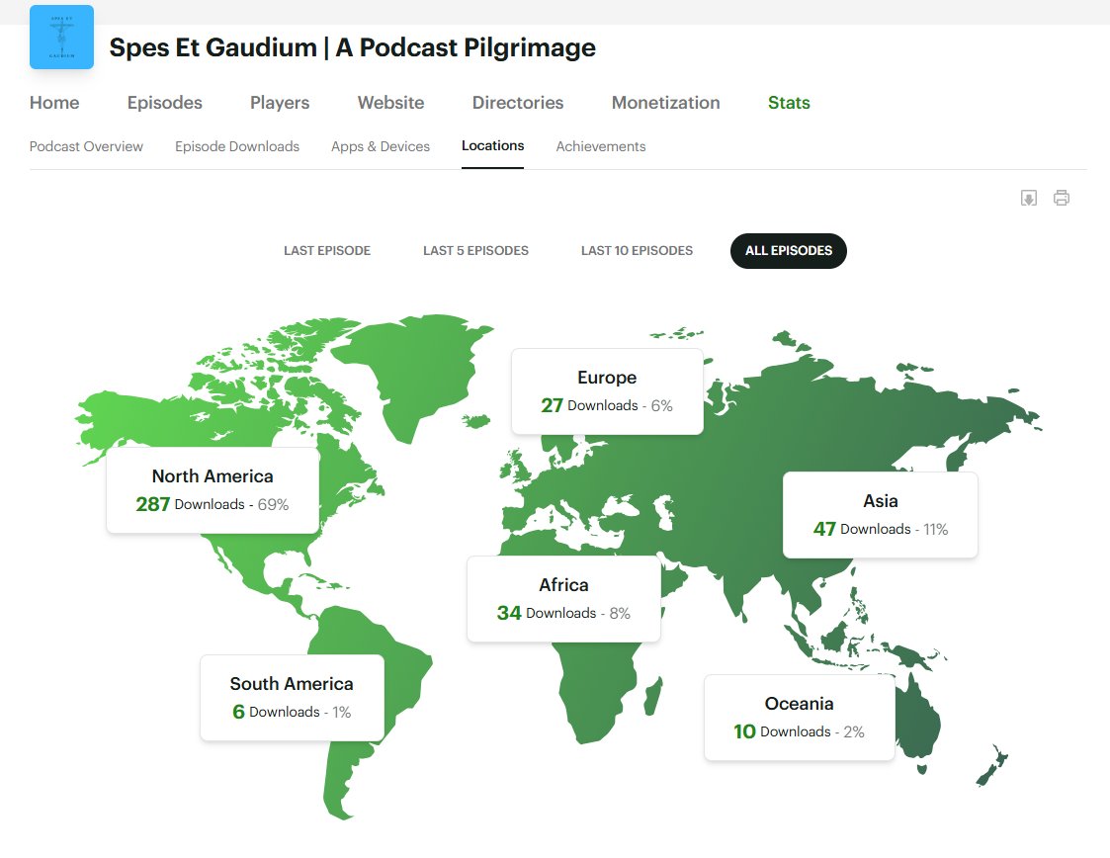The image size is (1110, 858).
Task: Select the Monetization tab
Action: (666, 103)
